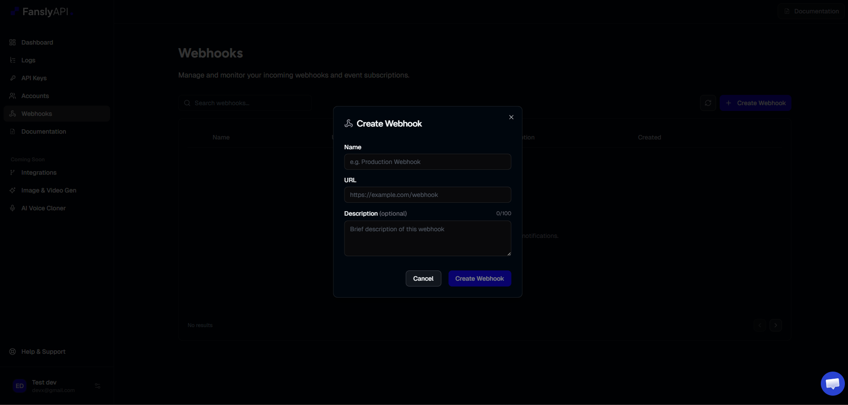This screenshot has width=848, height=405.
Task: Open the Dashboard grid icon
Action: [x=12, y=42]
